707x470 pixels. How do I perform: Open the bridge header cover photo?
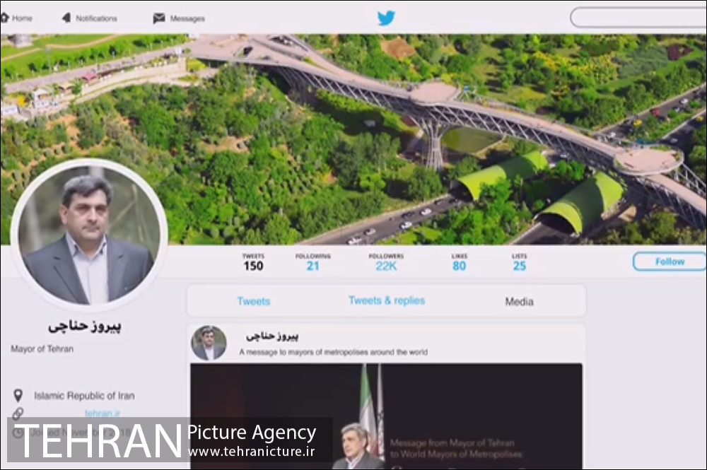pyautogui.click(x=353, y=139)
